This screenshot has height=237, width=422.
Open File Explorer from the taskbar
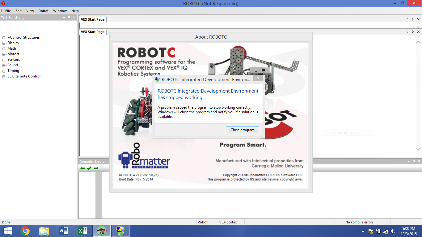[x=44, y=231]
